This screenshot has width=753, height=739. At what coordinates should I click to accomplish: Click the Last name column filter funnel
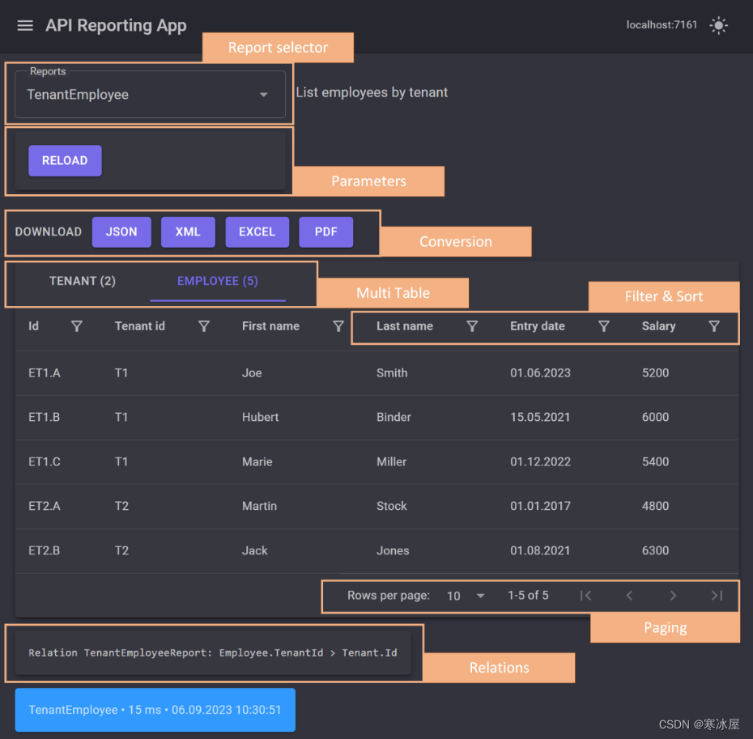click(x=472, y=326)
